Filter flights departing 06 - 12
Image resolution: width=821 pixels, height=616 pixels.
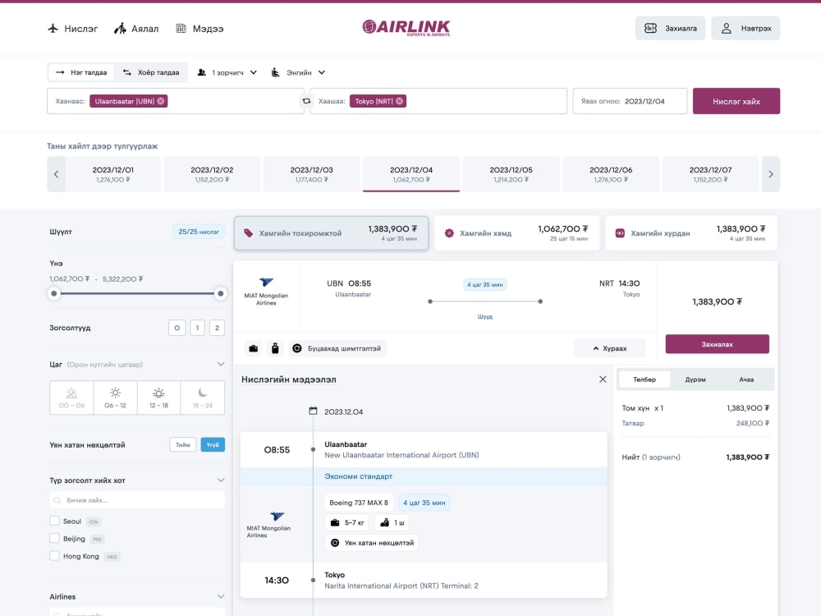[x=115, y=398]
